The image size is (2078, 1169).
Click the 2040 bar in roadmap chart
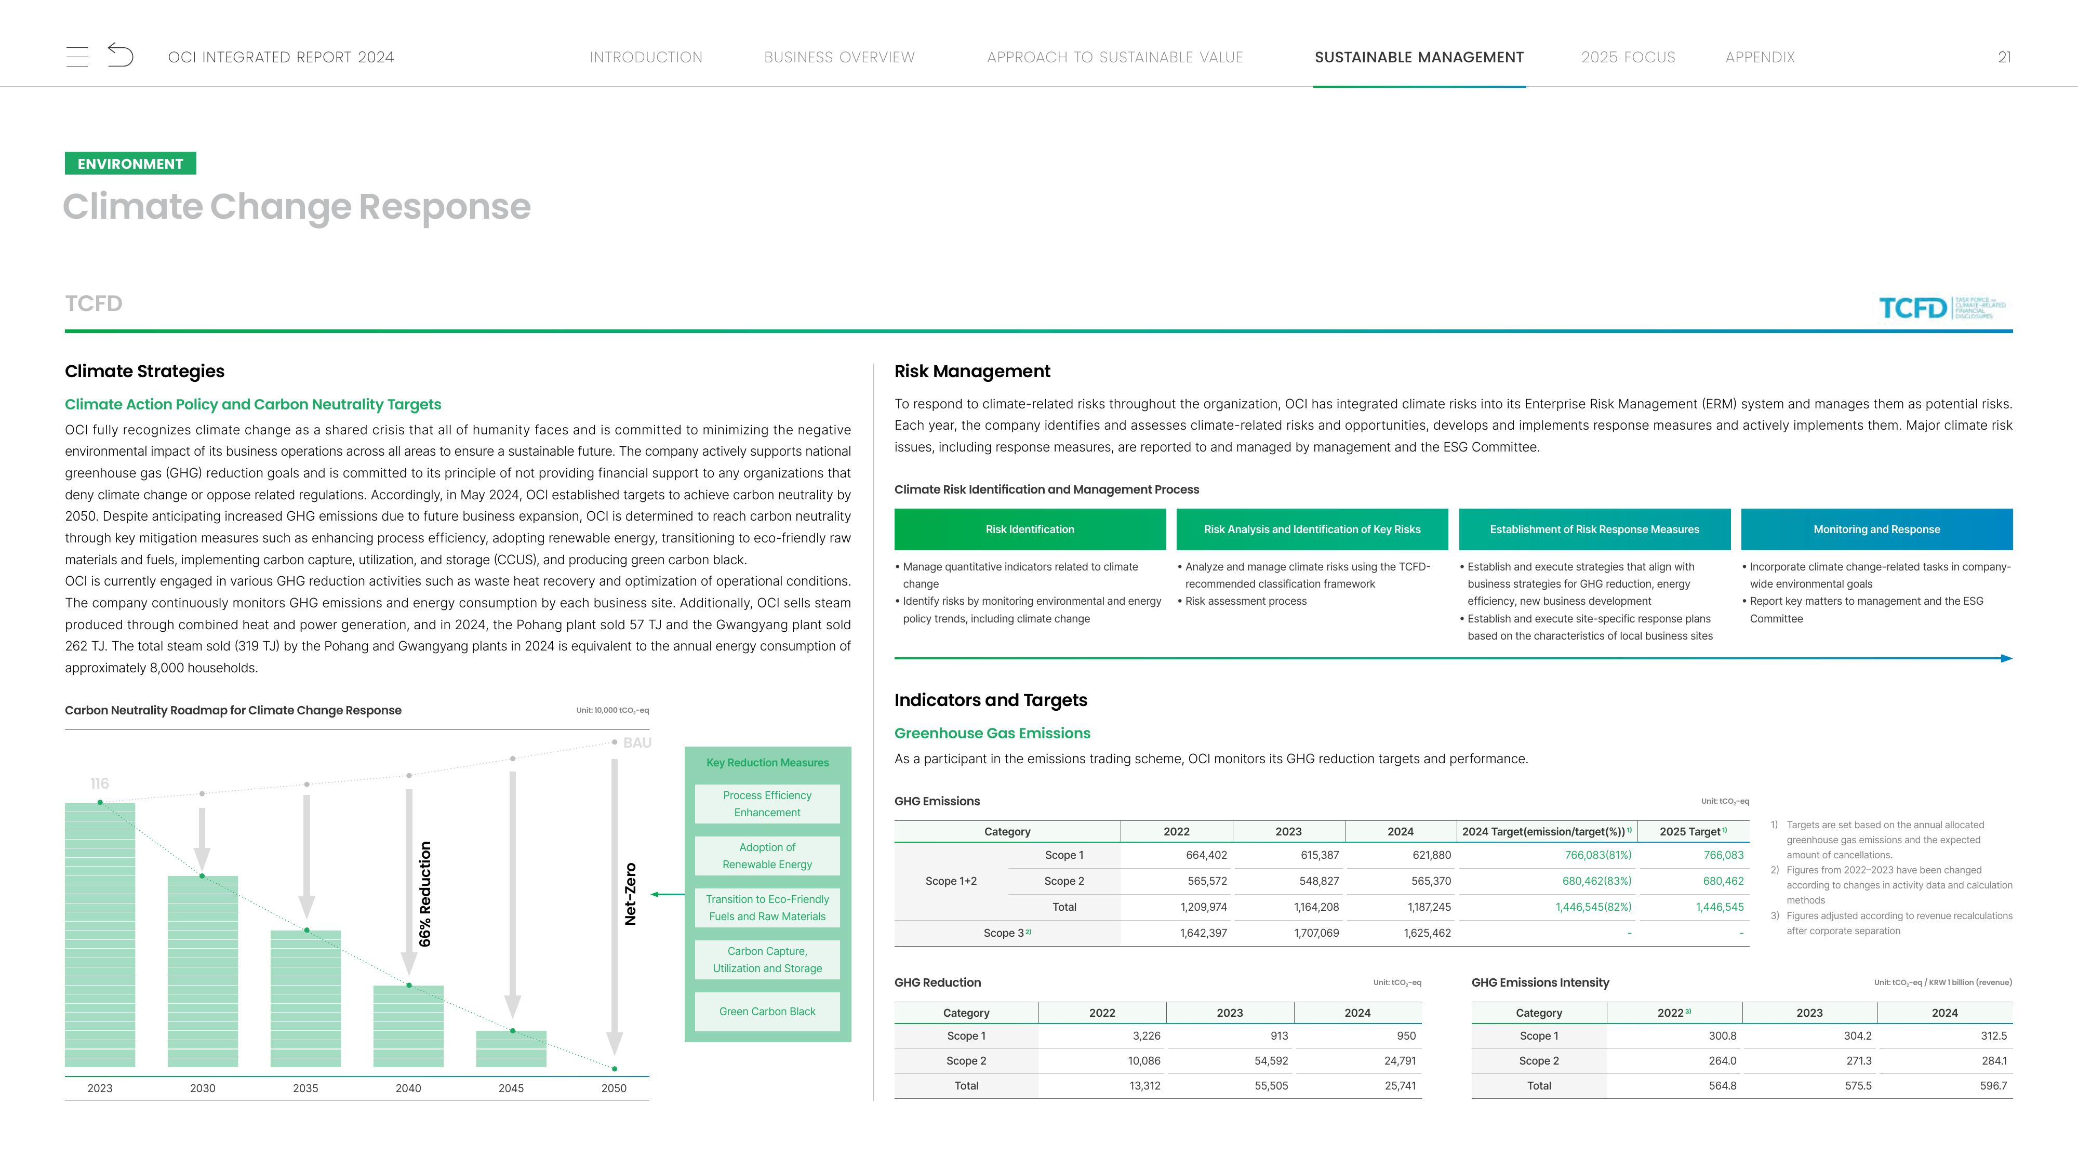pyautogui.click(x=408, y=1026)
